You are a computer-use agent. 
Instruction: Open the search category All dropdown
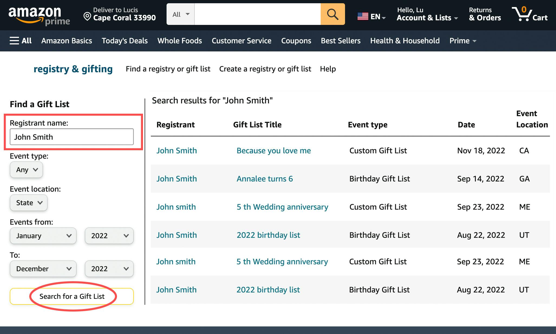point(181,14)
